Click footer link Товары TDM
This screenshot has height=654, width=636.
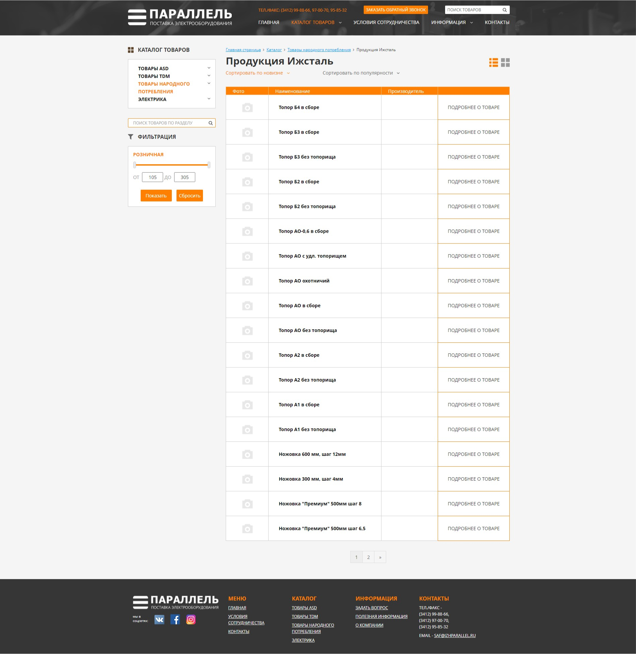[305, 617]
